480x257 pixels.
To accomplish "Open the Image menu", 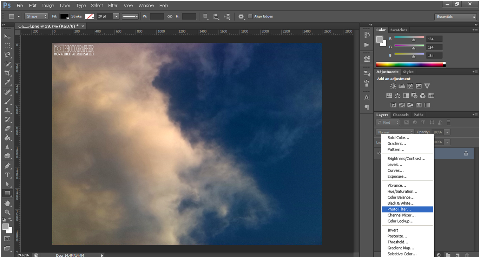I will click(48, 5).
